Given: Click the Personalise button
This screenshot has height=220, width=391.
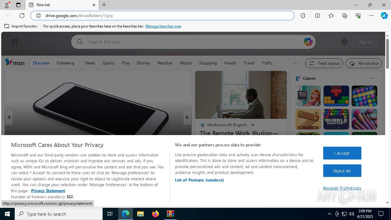Looking at the screenshot, I should click(364, 63).
